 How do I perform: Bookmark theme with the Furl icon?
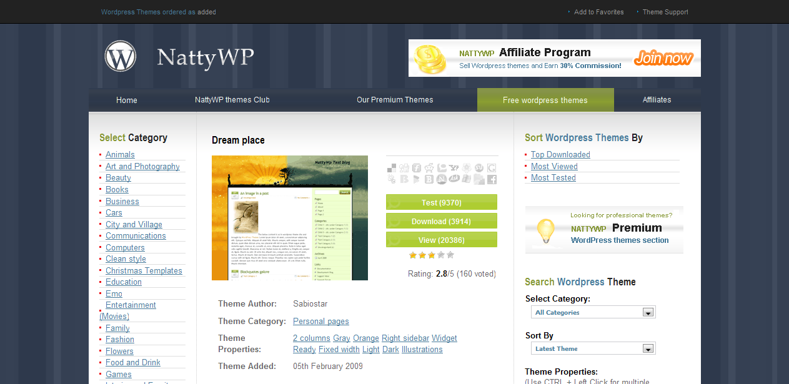coord(417,168)
